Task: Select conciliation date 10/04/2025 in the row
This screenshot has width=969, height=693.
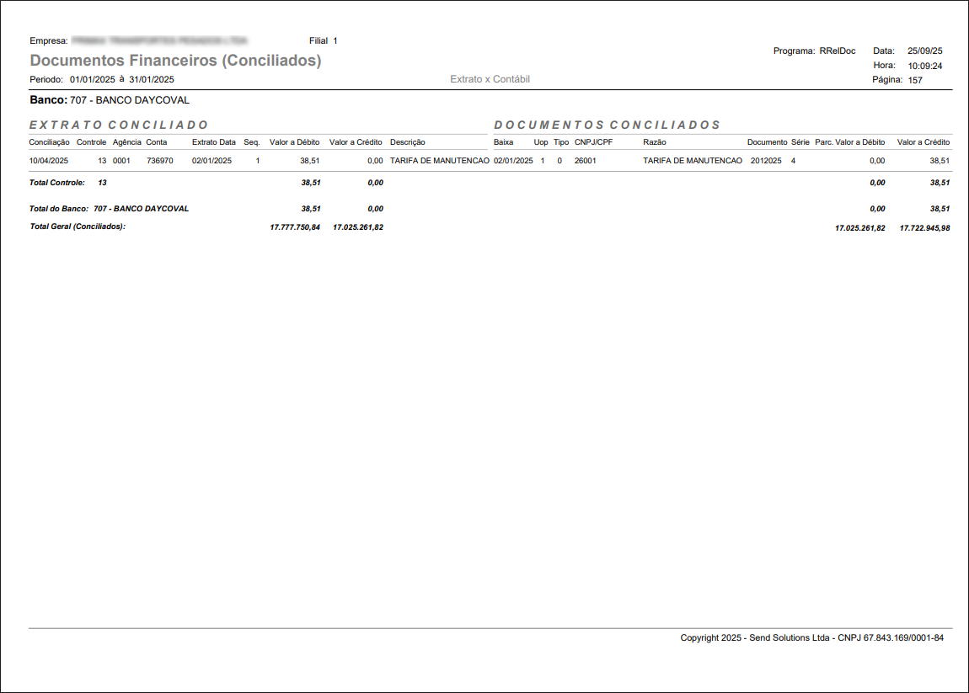Action: 49,160
